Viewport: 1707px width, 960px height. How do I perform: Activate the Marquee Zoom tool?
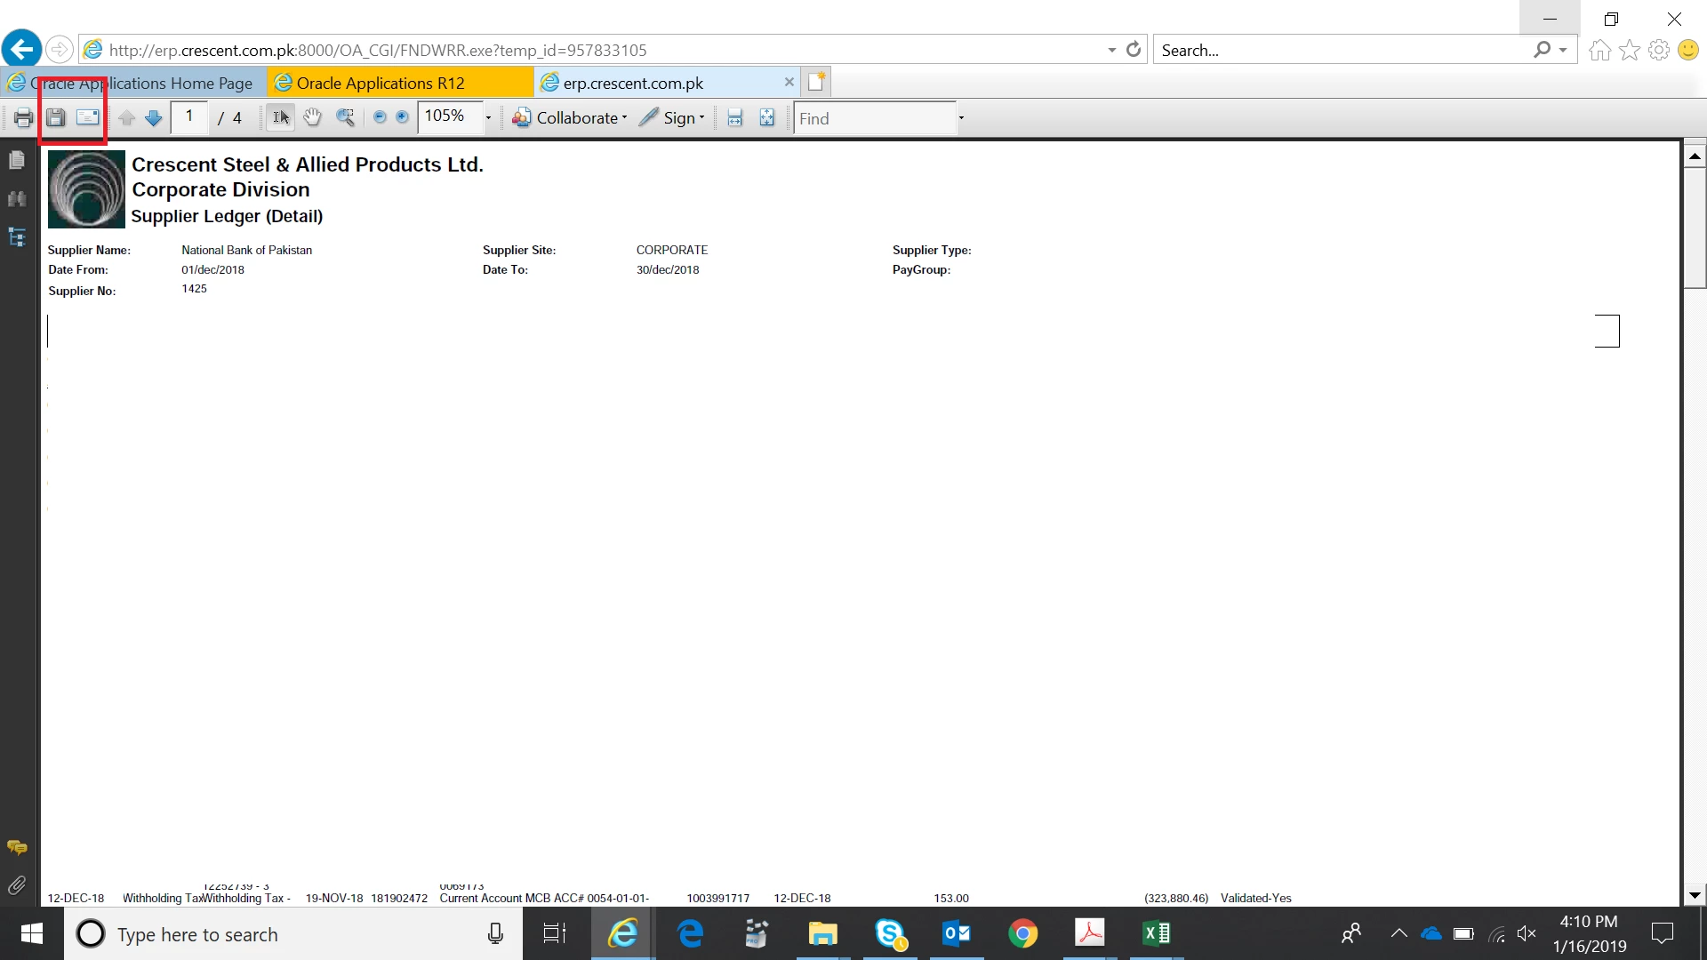(345, 117)
